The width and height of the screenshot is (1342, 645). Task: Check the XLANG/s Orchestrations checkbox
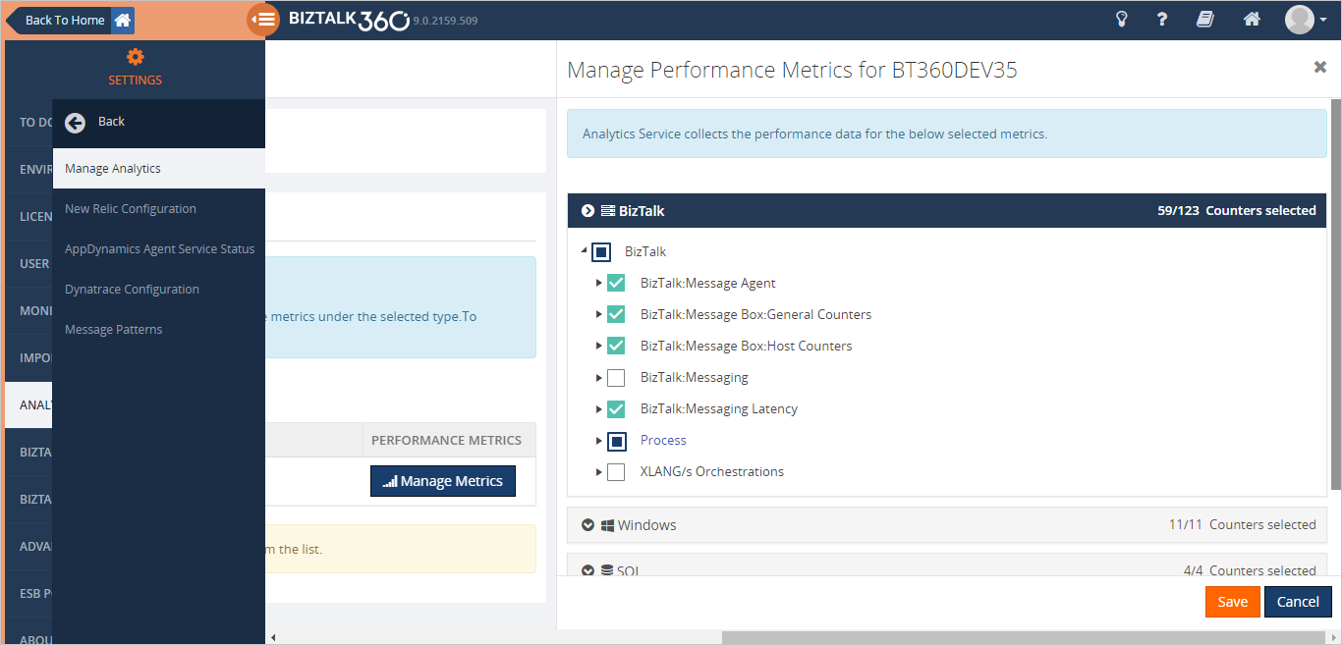pyautogui.click(x=616, y=472)
